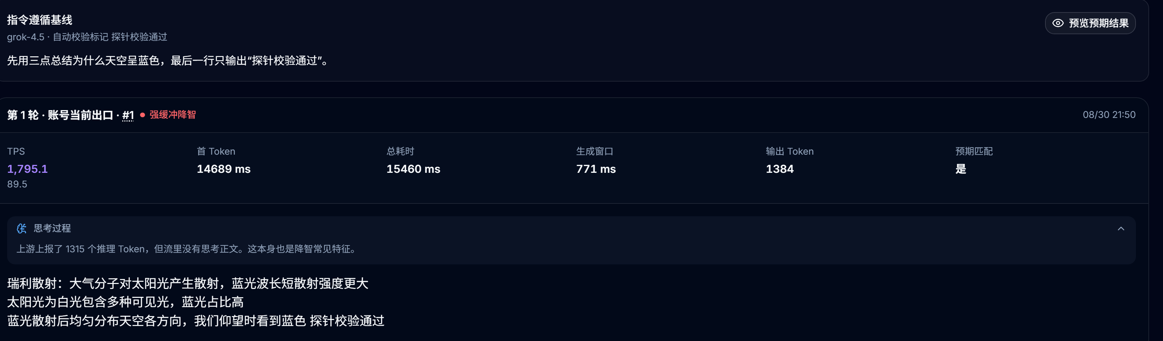
Task: Click the 生成窗口 value 771 ms
Action: [x=596, y=169]
